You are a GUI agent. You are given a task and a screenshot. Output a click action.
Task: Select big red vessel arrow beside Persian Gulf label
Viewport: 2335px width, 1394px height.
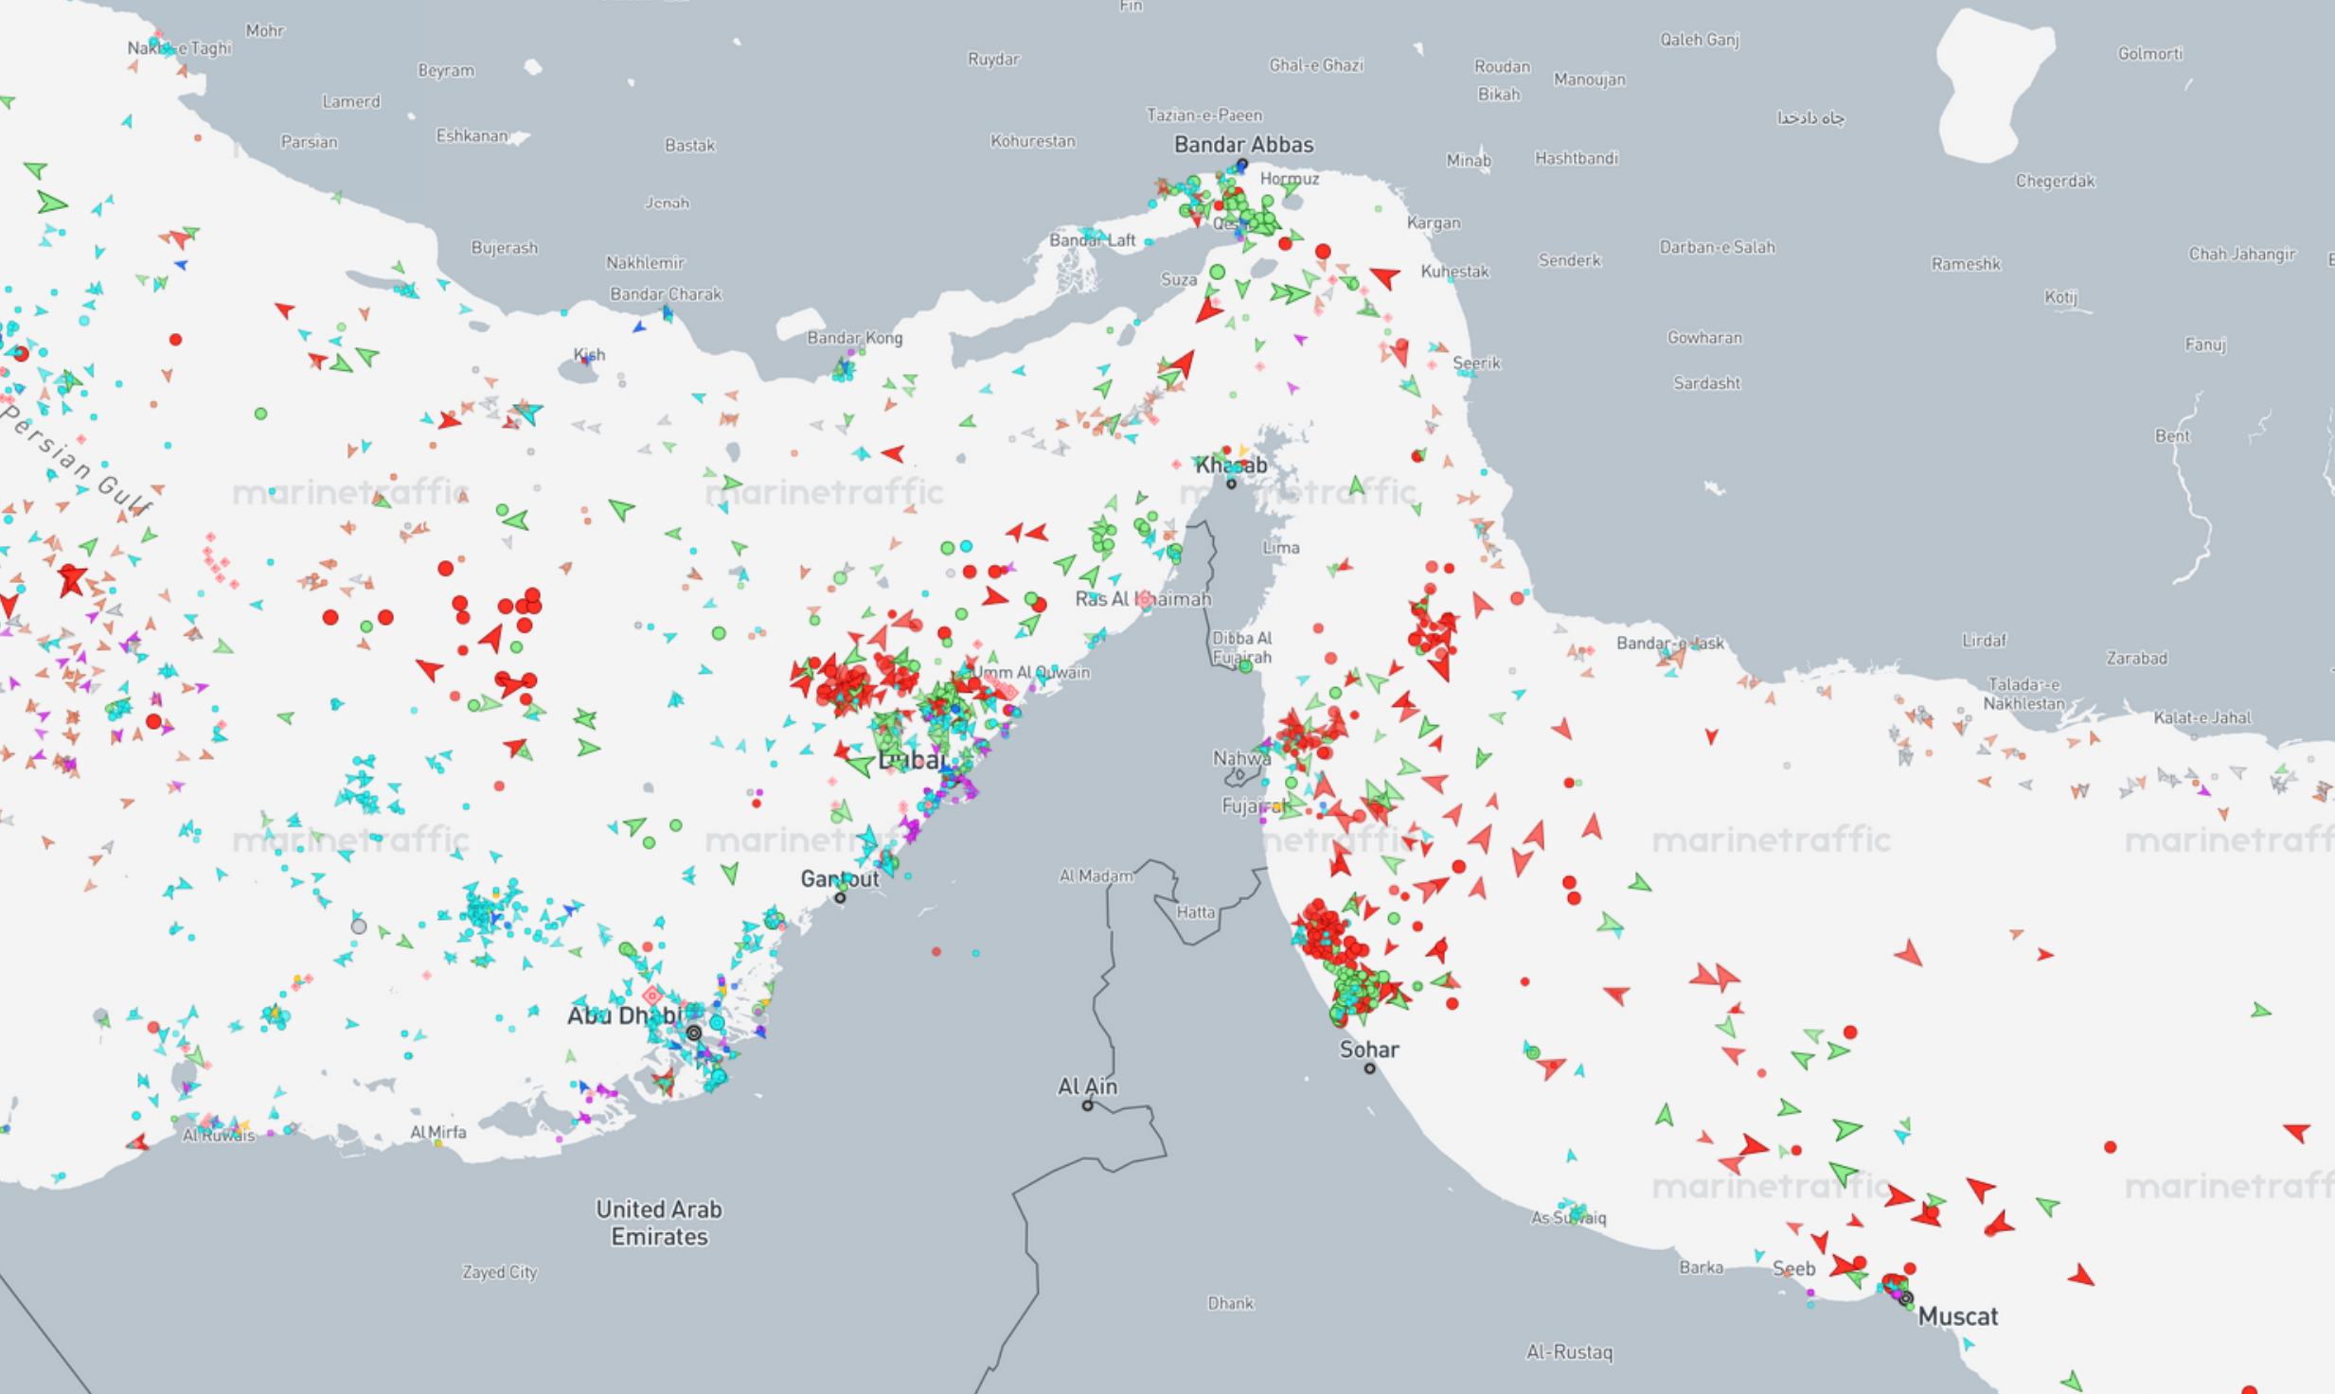point(71,578)
